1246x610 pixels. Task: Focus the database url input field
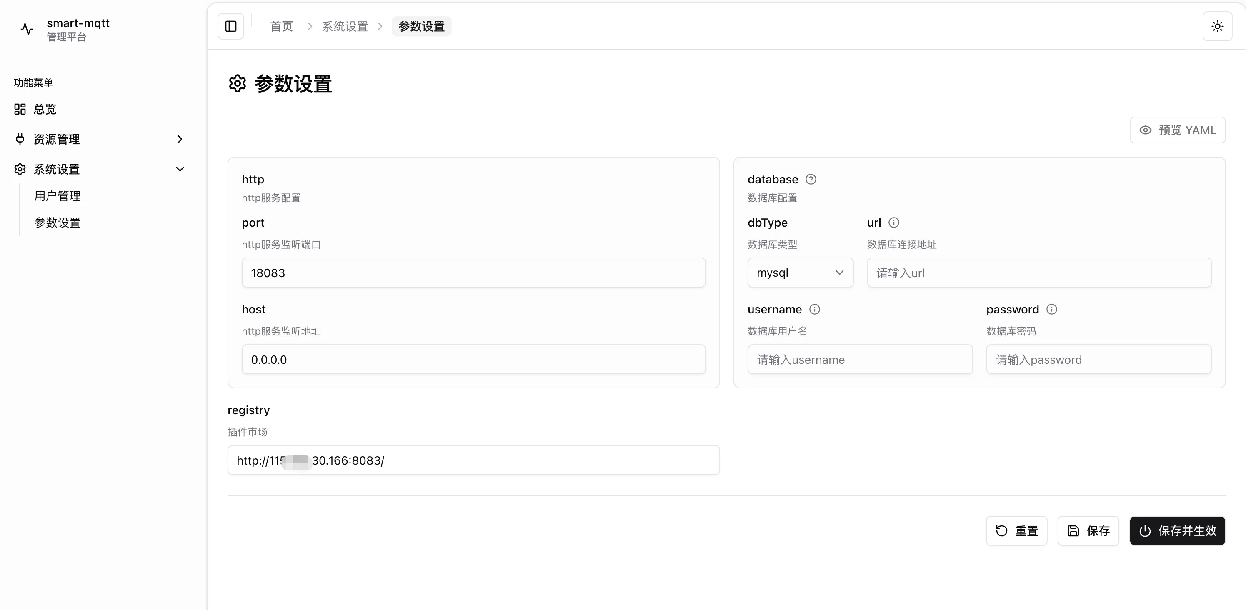click(x=1038, y=273)
